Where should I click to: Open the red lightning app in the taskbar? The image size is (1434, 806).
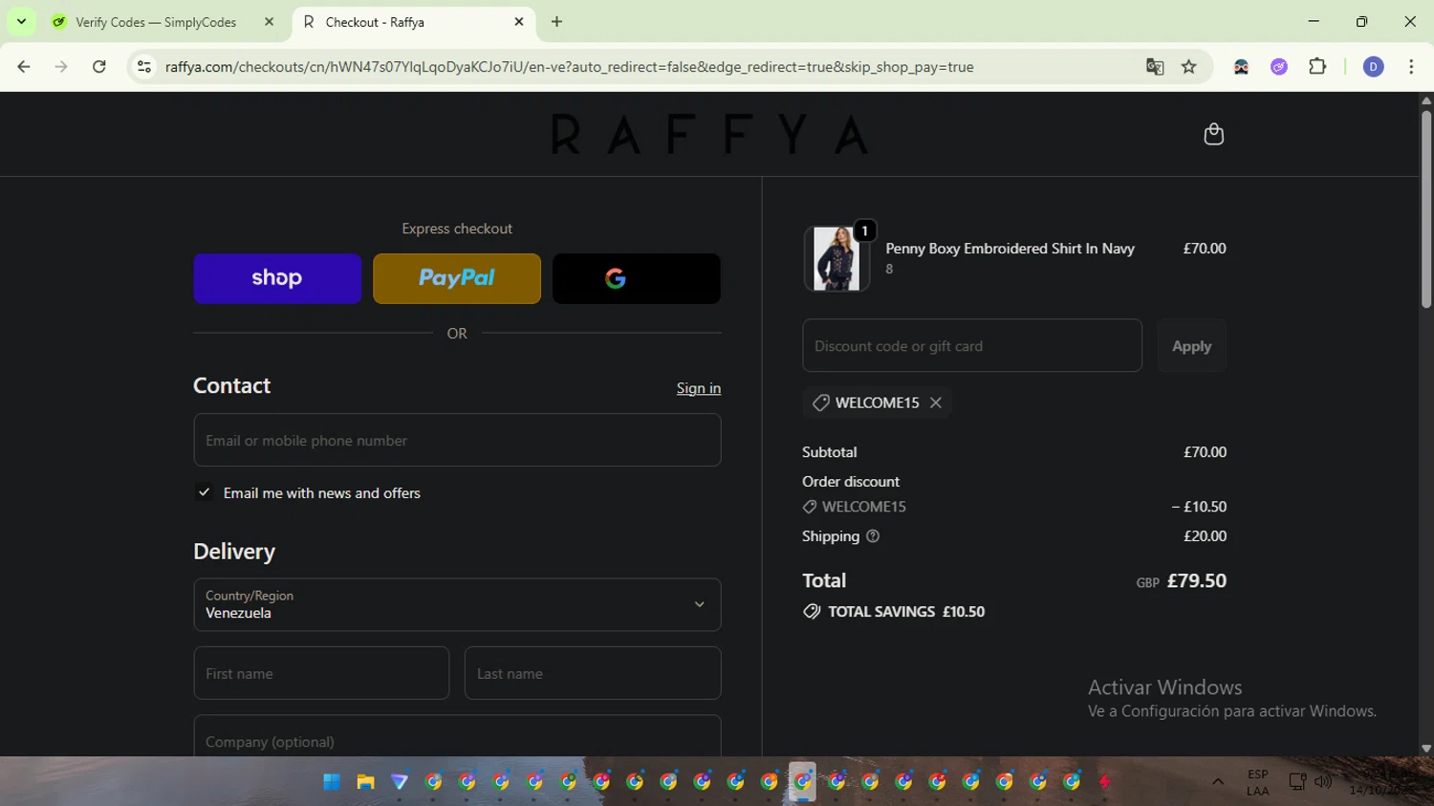[x=1105, y=782]
